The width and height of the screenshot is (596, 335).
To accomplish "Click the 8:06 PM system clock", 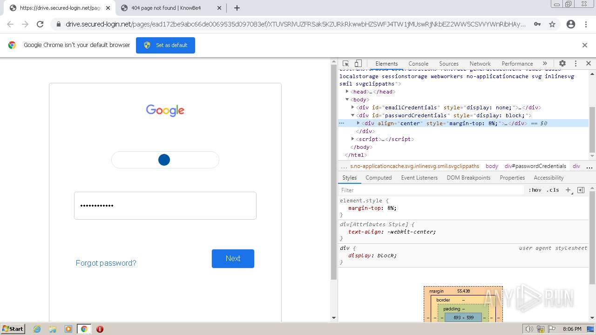I will pyautogui.click(x=572, y=329).
